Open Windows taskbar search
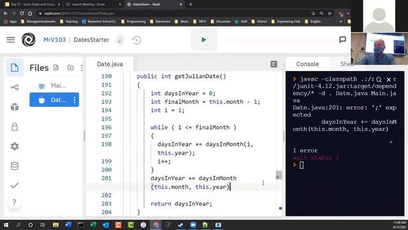This screenshot has height=230, width=408. coord(18,225)
